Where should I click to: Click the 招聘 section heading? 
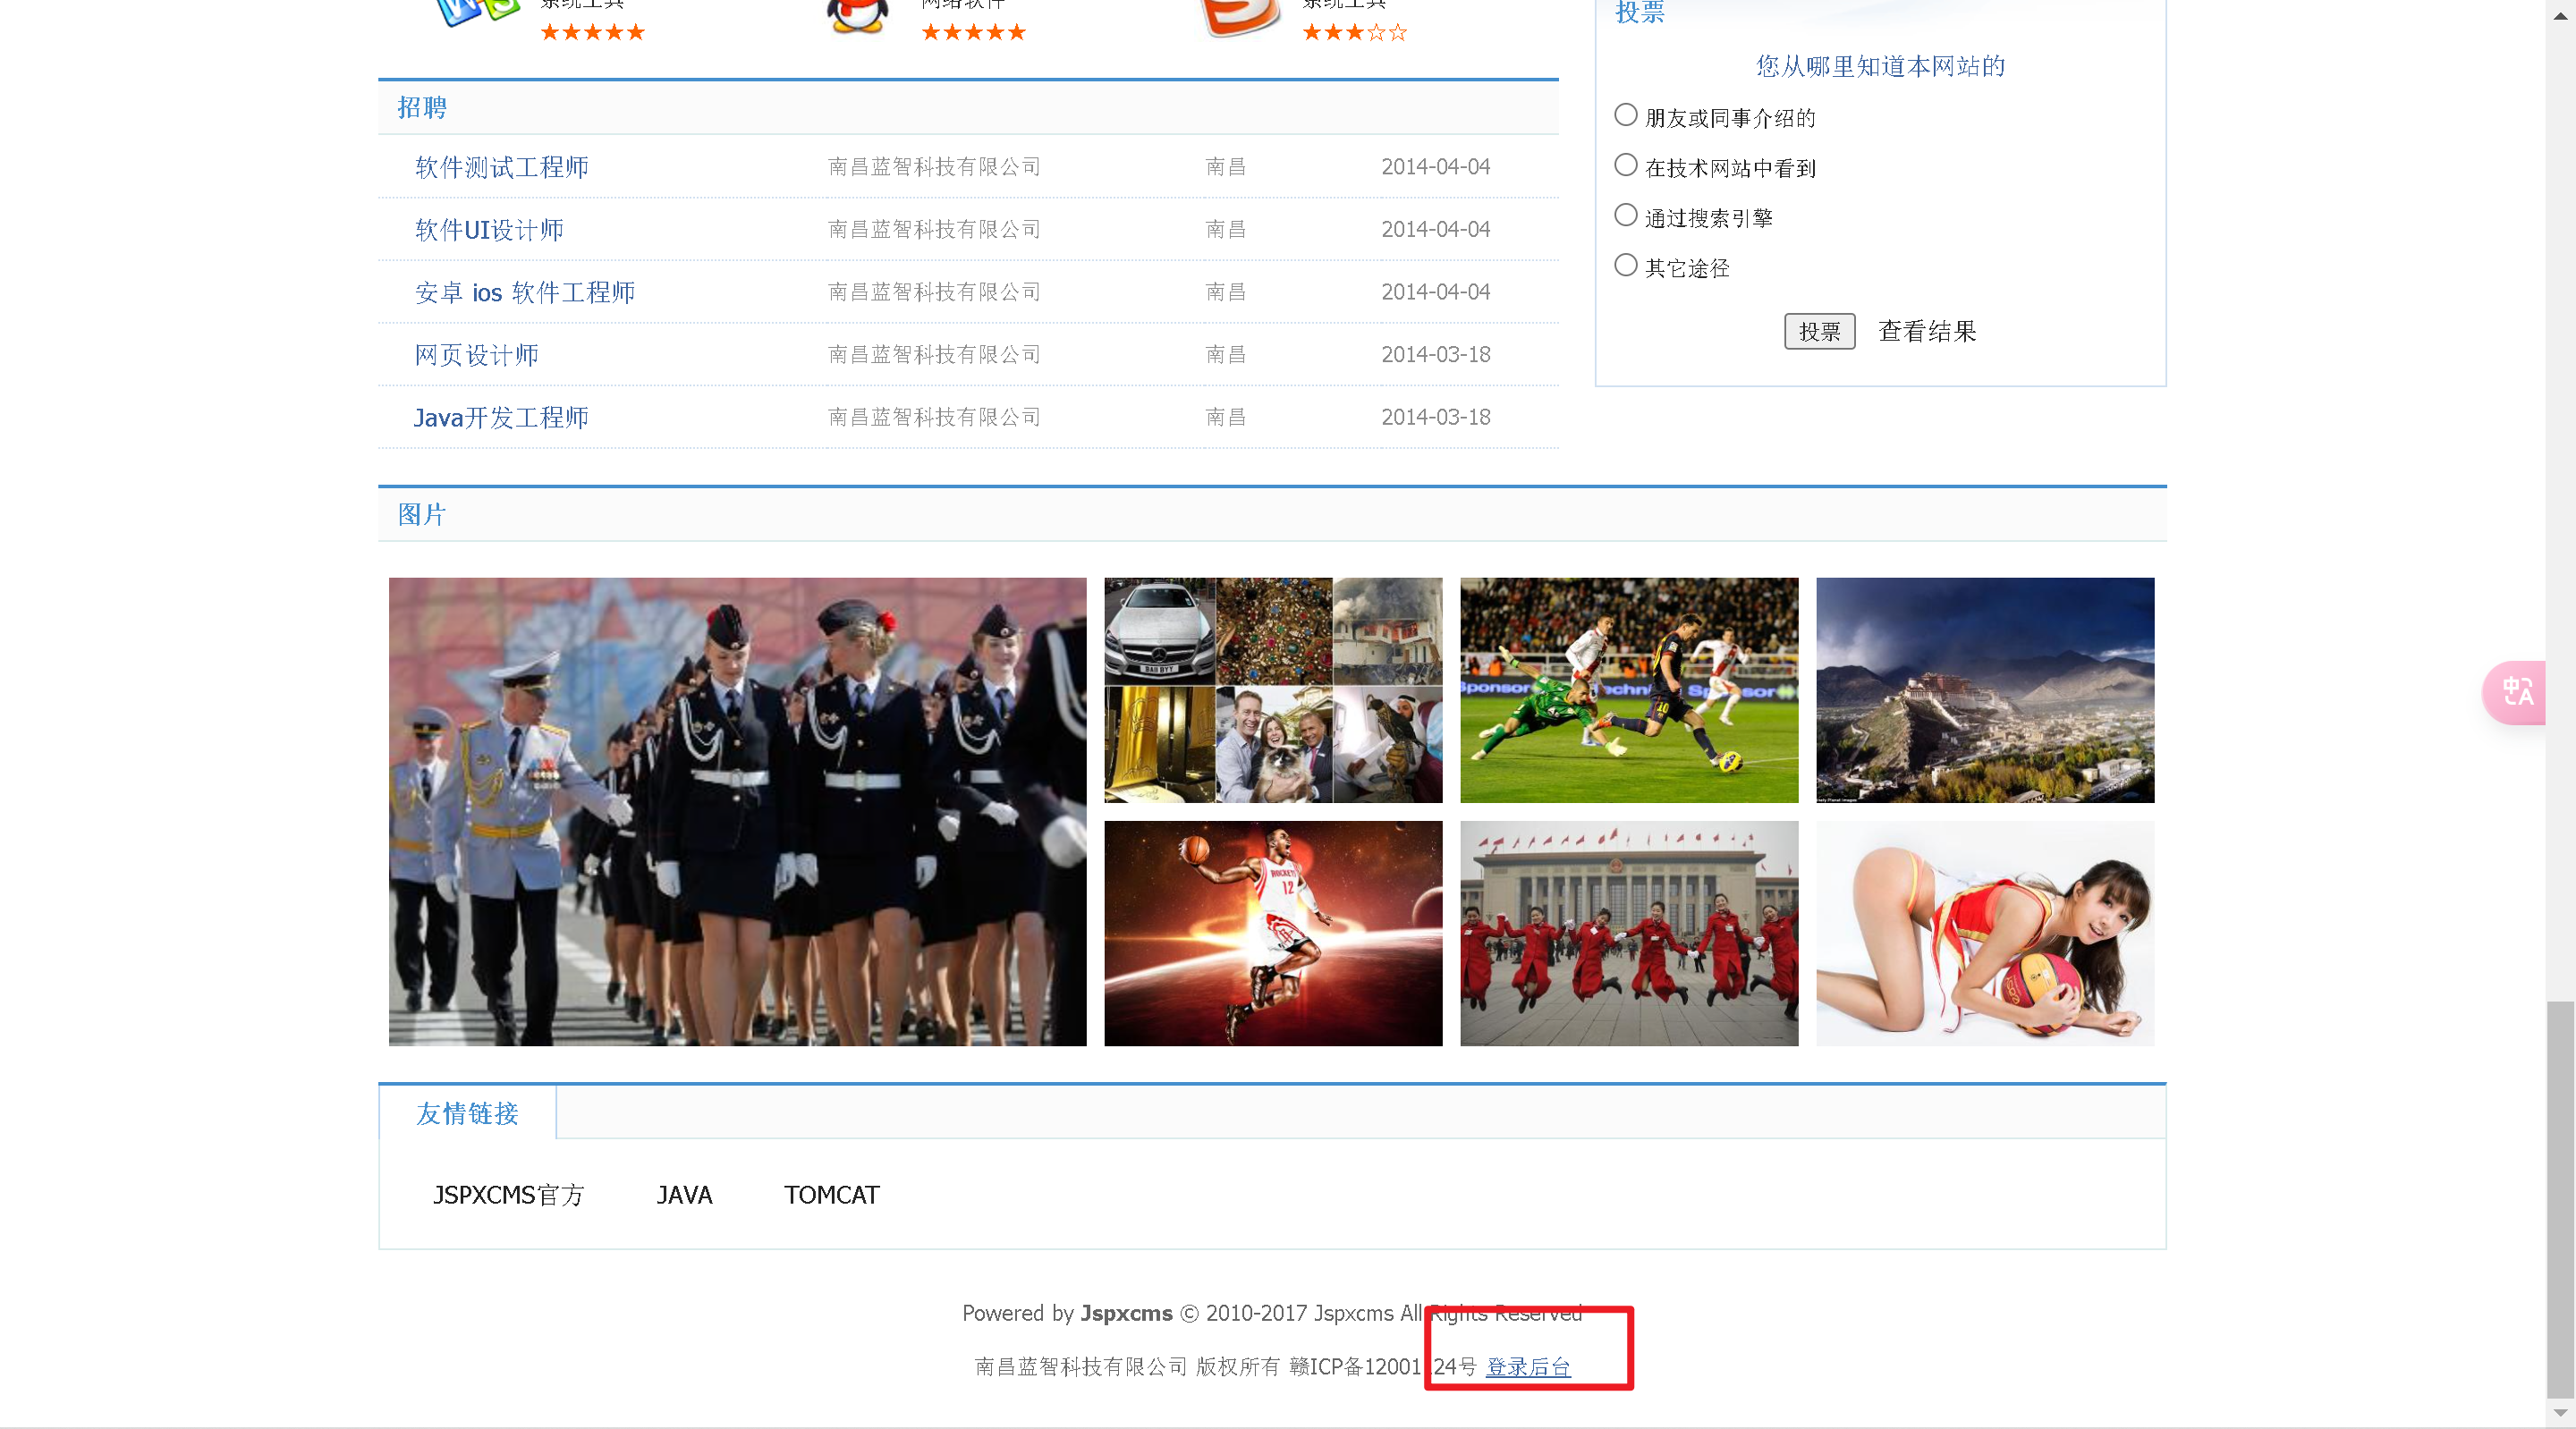coord(422,108)
